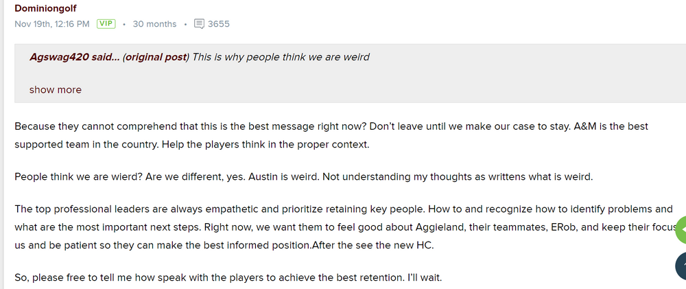This screenshot has width=686, height=289.
Task: Jump to the quoted original post
Action: click(156, 57)
